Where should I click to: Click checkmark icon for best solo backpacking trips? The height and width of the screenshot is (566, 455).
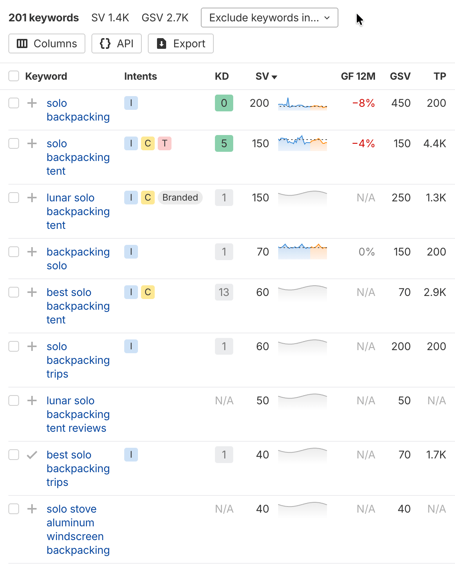(x=32, y=455)
